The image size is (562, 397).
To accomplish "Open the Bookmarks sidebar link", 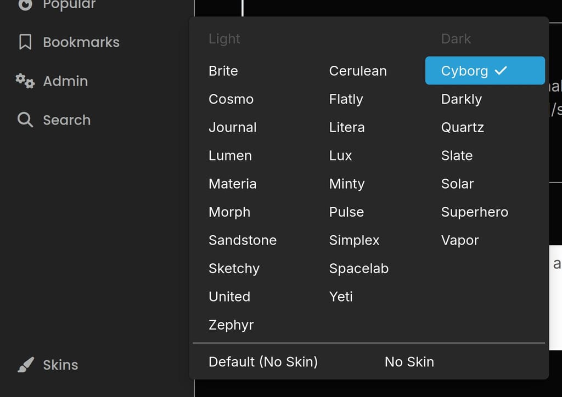I will click(x=81, y=42).
